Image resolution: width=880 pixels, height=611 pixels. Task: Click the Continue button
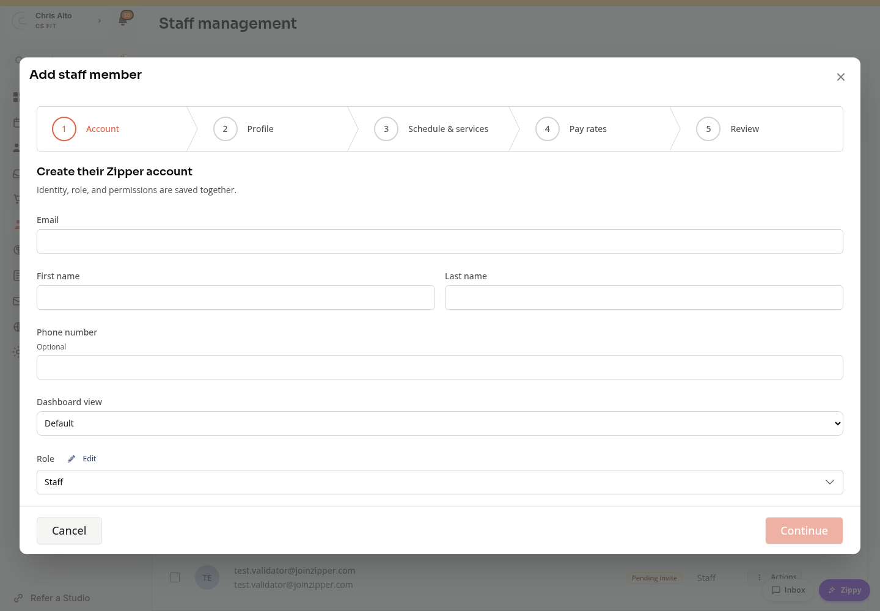click(804, 531)
